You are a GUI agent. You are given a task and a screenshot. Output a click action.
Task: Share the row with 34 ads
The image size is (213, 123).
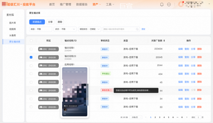193,99
